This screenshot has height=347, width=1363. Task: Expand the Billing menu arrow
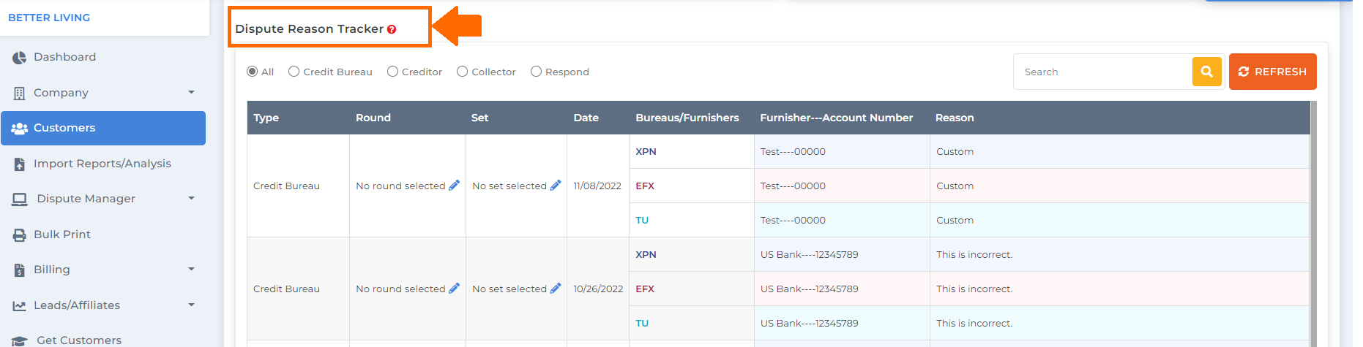192,270
